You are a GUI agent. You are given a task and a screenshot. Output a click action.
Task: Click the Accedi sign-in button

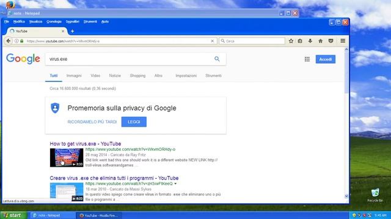[326, 59]
